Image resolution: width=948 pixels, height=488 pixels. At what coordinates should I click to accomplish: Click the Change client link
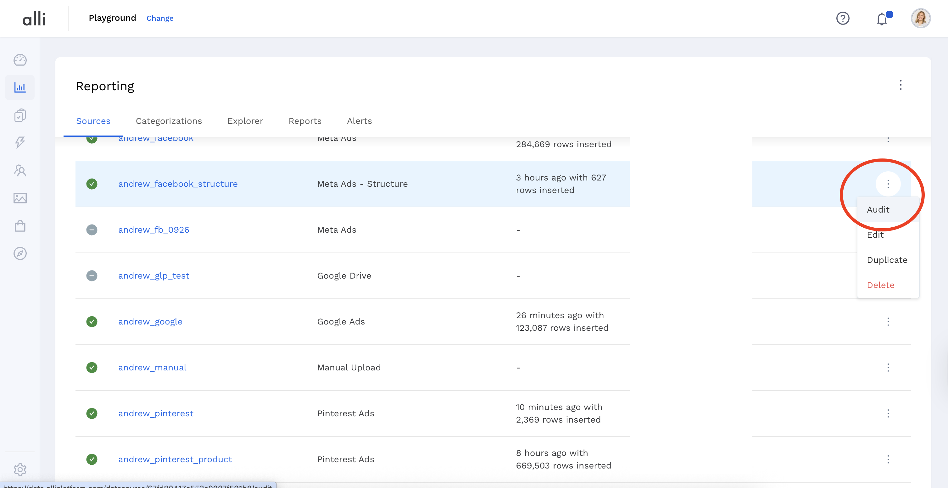tap(160, 19)
